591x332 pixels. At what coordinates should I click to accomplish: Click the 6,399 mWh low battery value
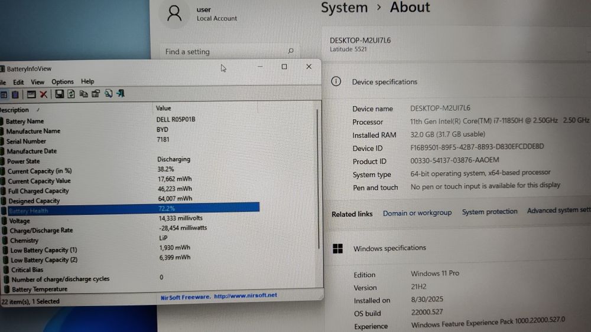[175, 258]
